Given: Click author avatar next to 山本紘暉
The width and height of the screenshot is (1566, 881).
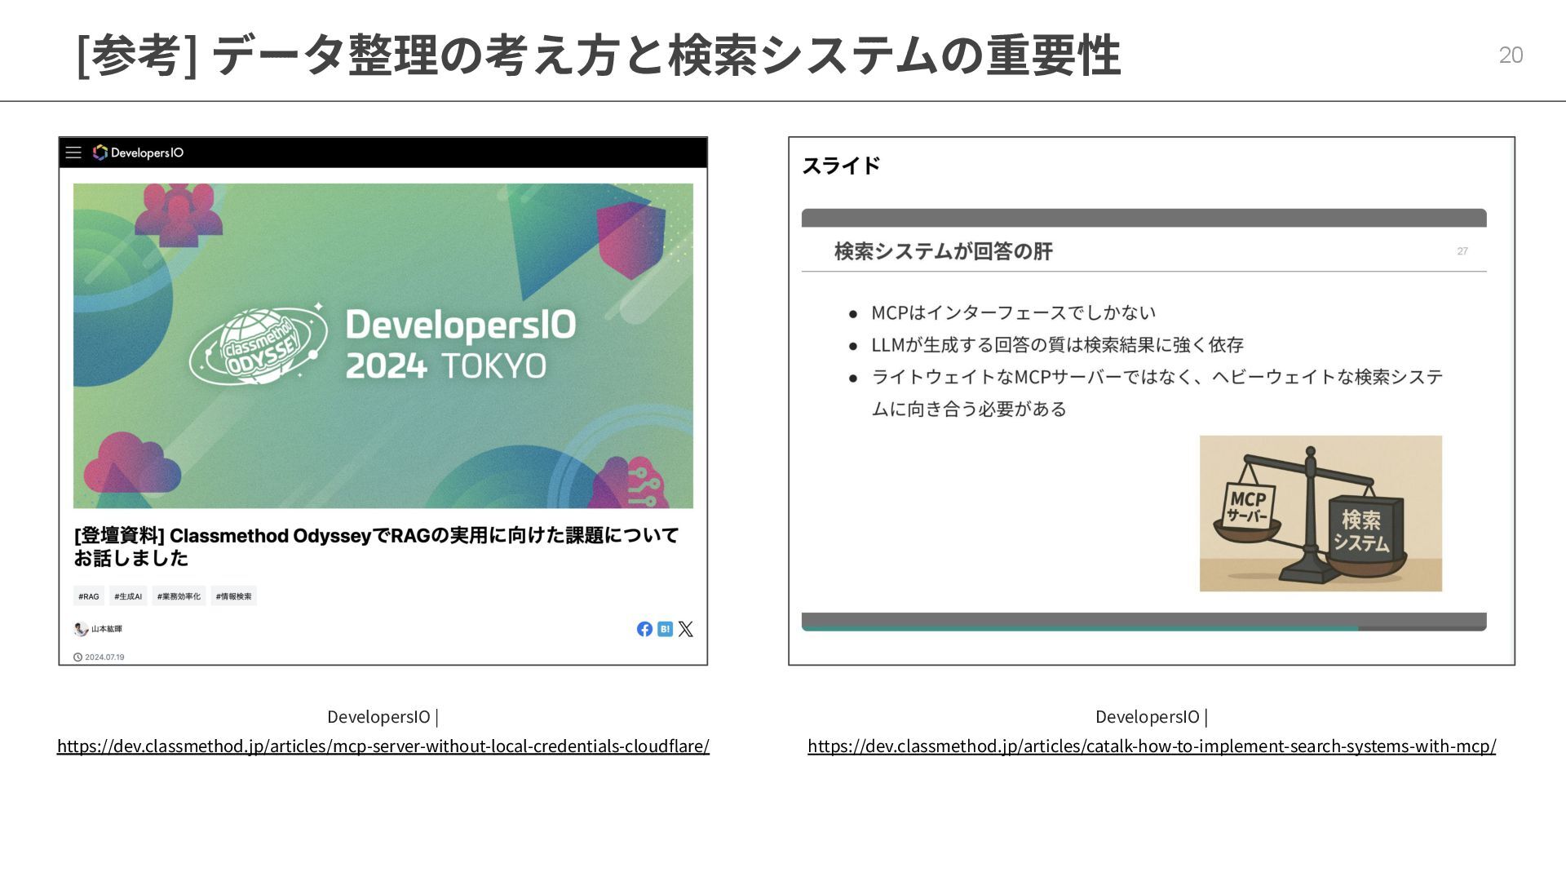Looking at the screenshot, I should tap(81, 629).
